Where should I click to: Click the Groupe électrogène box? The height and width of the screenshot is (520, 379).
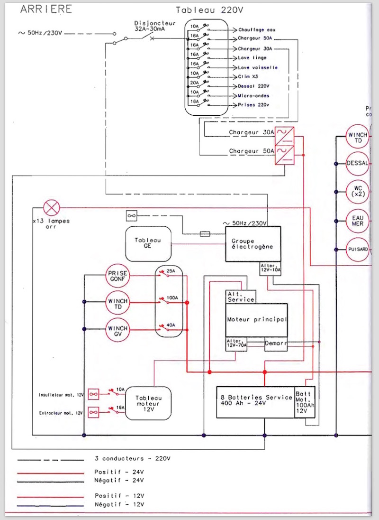252,243
